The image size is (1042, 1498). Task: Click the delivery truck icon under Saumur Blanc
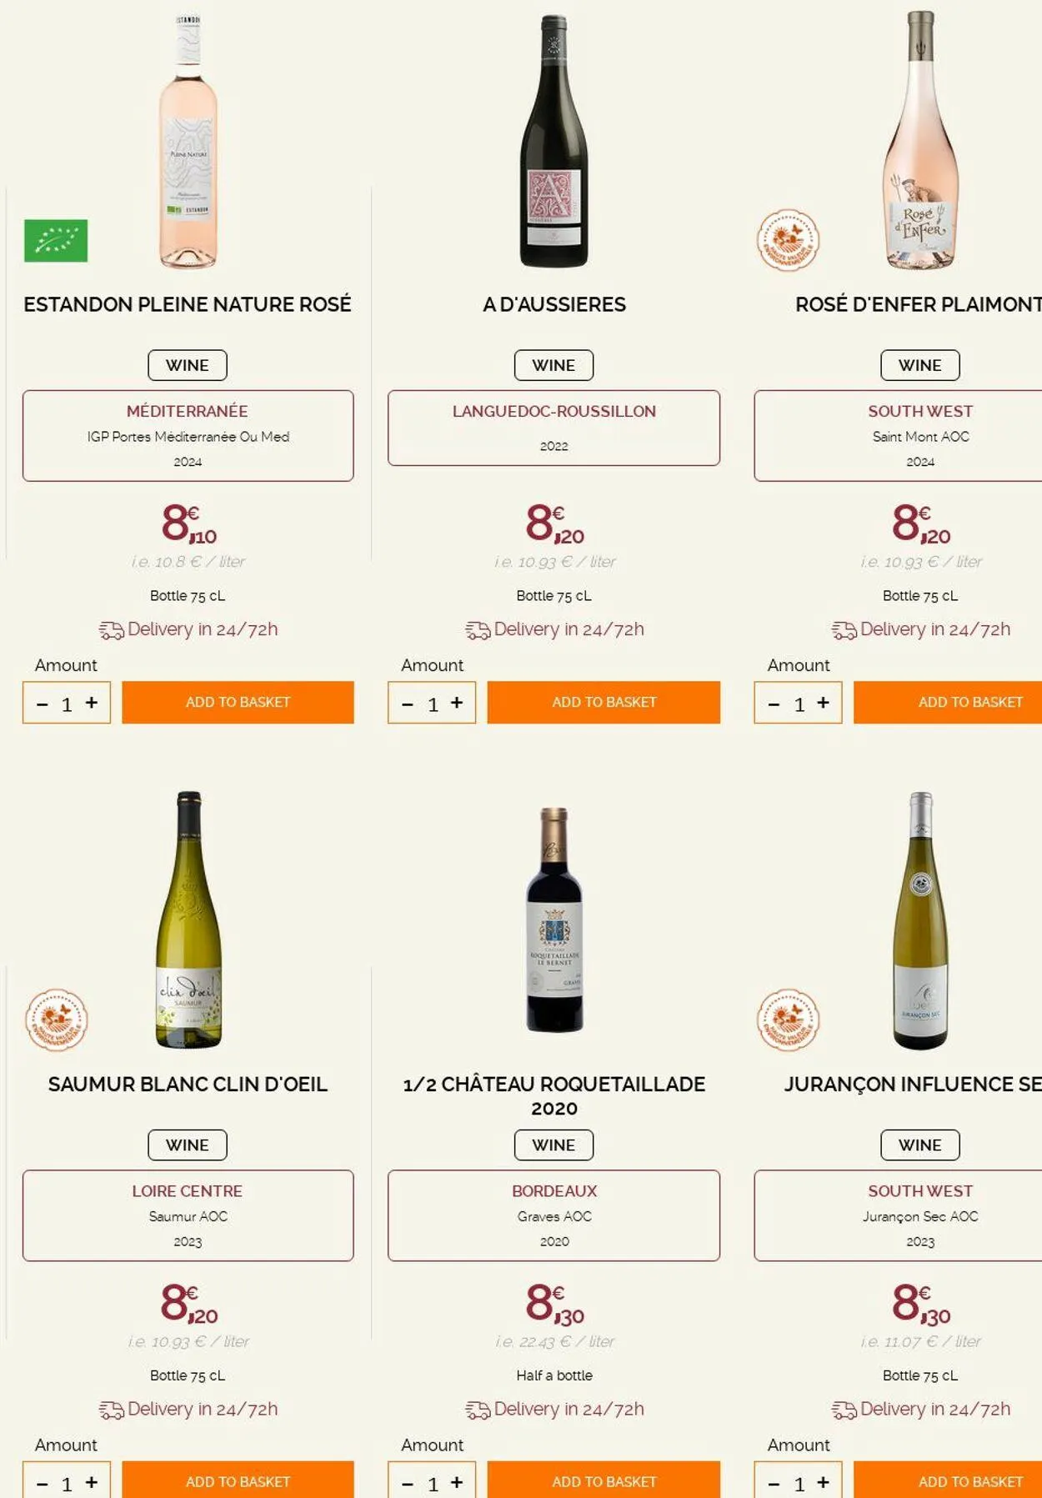coord(111,1410)
